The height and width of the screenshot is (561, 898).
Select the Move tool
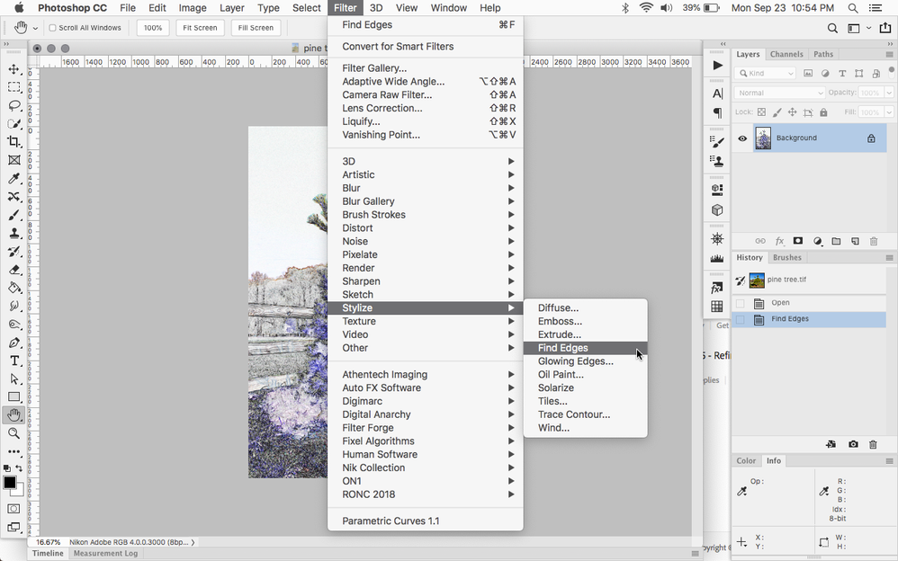point(13,69)
